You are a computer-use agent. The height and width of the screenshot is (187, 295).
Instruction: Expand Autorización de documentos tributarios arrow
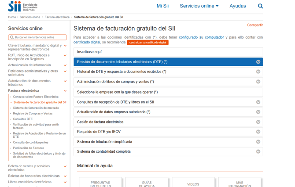point(65,81)
